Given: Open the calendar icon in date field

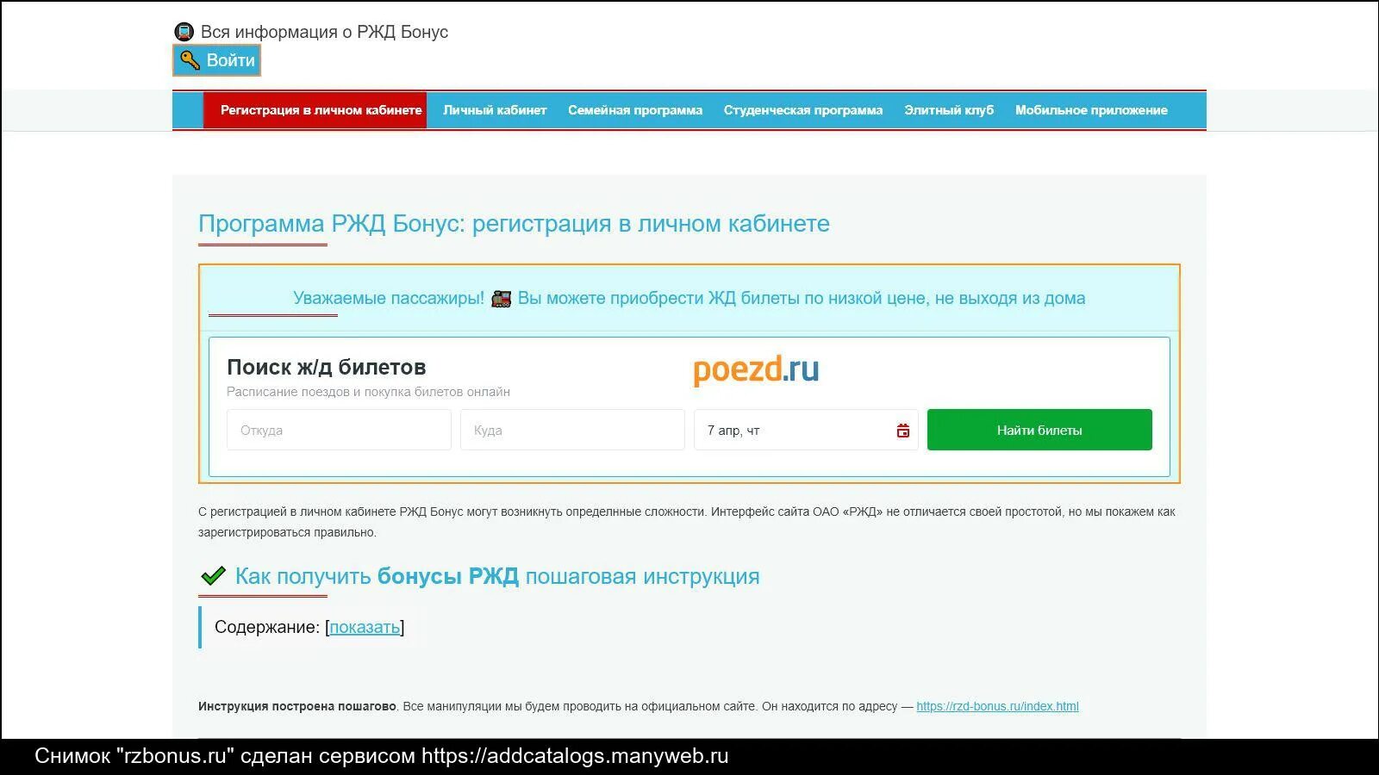Looking at the screenshot, I should (902, 431).
